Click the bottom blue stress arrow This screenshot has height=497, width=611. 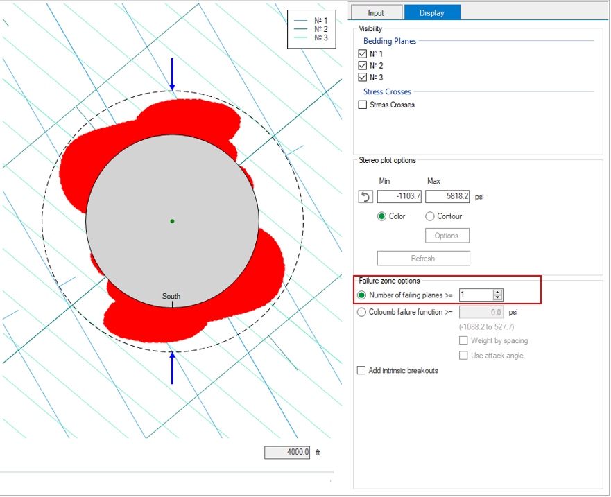click(x=172, y=367)
